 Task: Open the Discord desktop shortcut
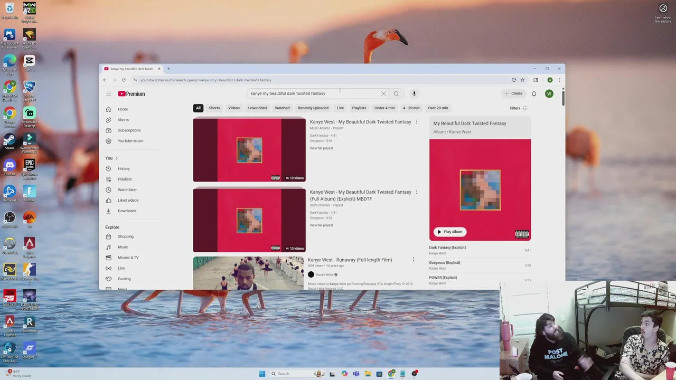pyautogui.click(x=10, y=167)
